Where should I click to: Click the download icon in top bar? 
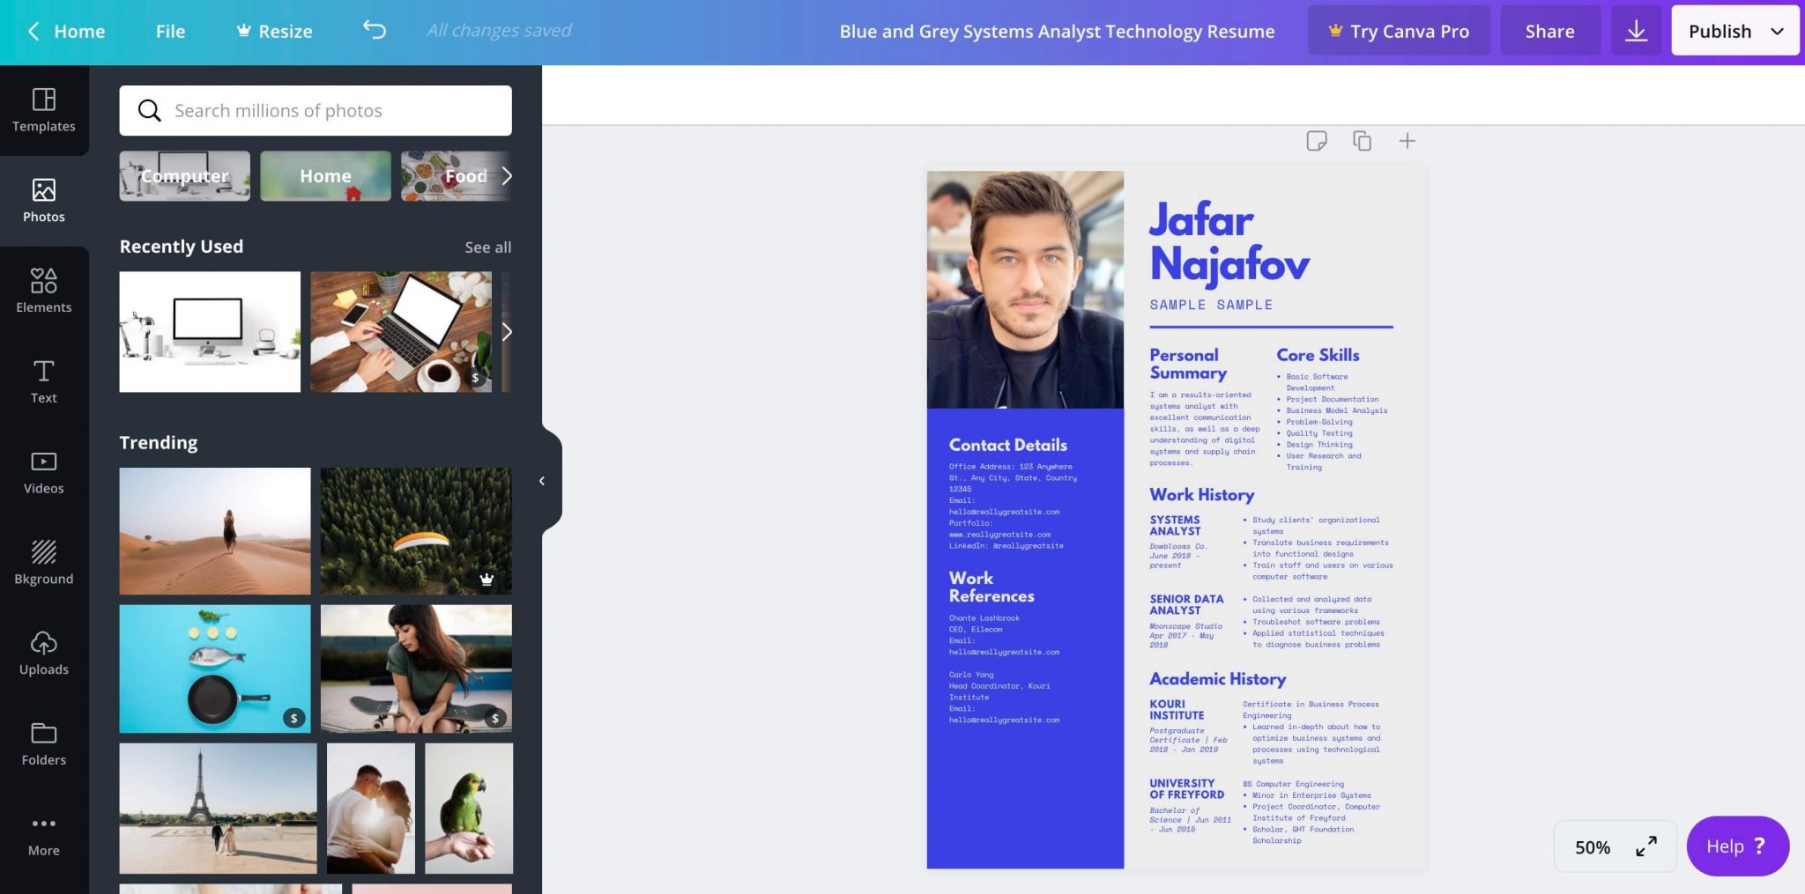(1636, 31)
